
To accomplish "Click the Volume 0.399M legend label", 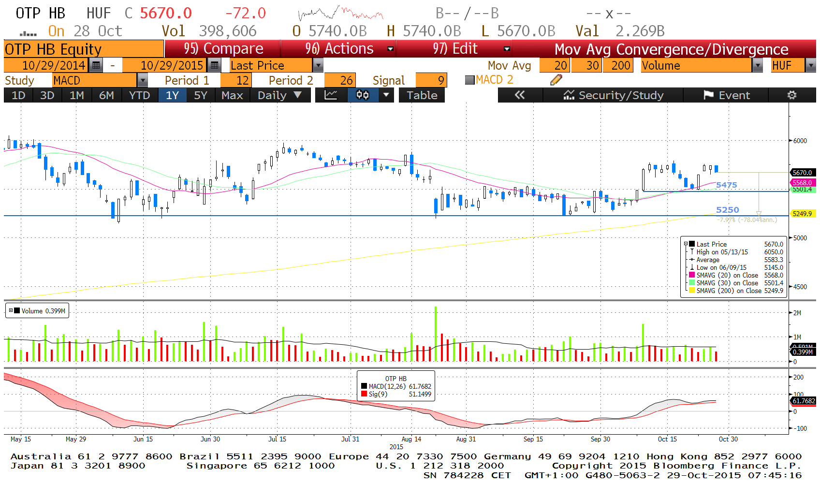I will [44, 311].
